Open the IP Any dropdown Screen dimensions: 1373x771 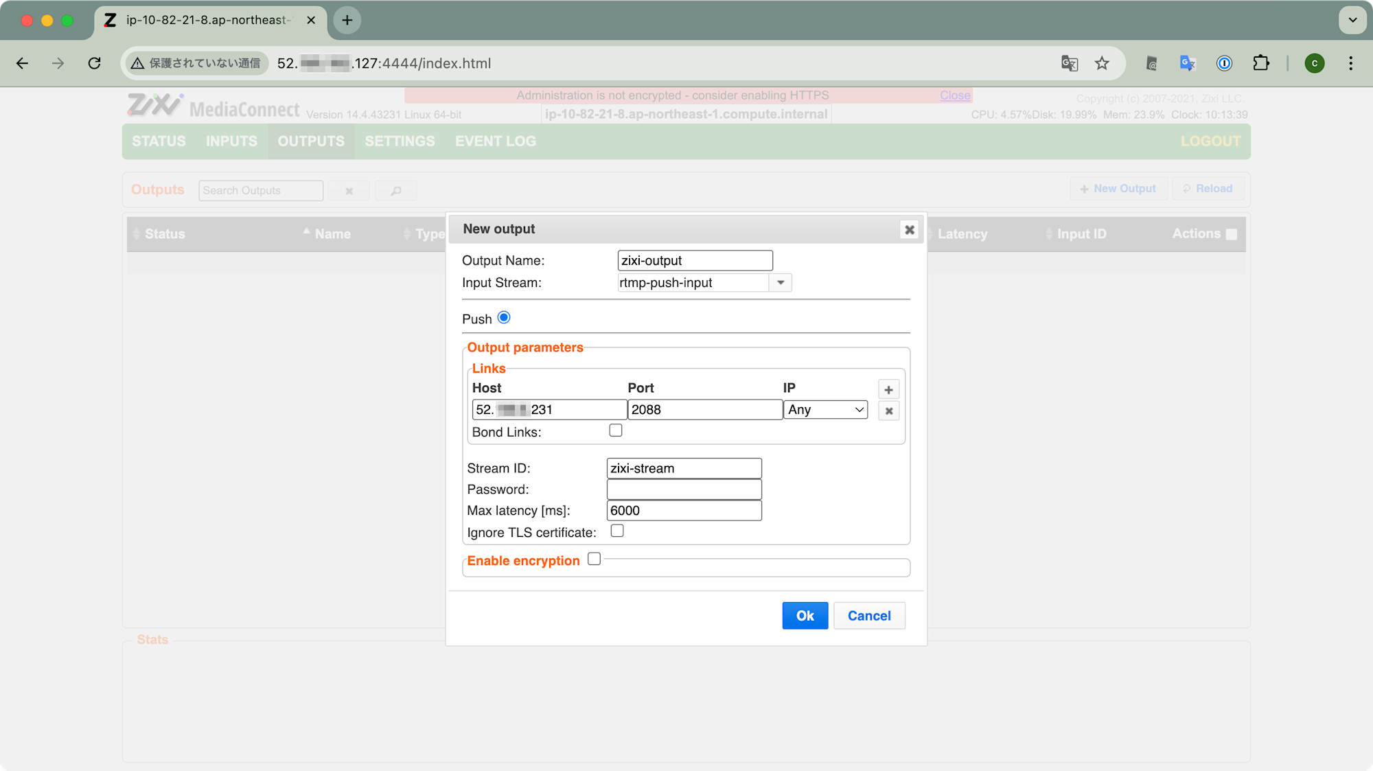pos(825,410)
